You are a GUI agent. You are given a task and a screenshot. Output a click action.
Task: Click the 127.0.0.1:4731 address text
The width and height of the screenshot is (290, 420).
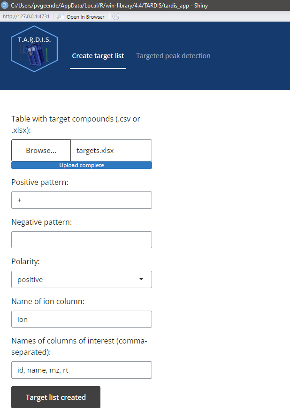click(26, 16)
